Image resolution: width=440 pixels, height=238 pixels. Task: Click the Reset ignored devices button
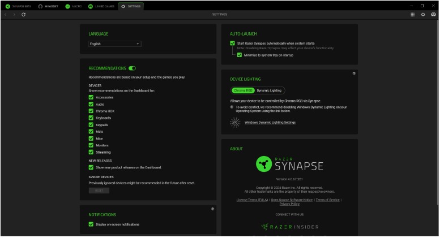[99, 191]
